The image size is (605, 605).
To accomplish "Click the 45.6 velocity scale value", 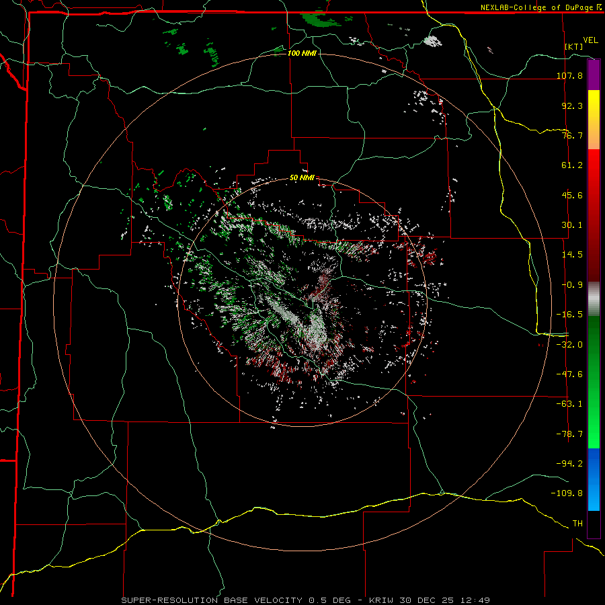I will 572,195.
